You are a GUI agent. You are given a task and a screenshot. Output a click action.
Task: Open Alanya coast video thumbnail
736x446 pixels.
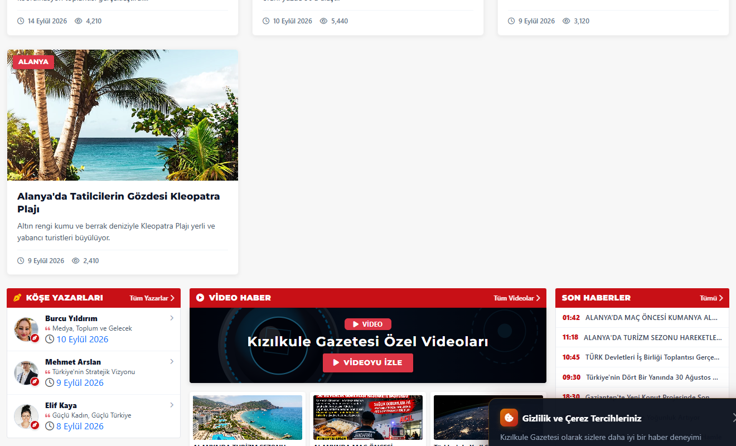pyautogui.click(x=248, y=418)
